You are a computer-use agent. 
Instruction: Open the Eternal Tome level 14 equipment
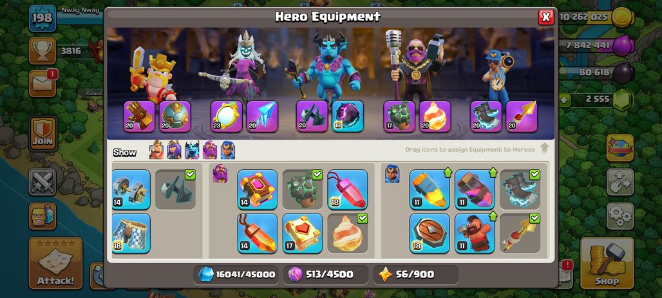point(257,189)
